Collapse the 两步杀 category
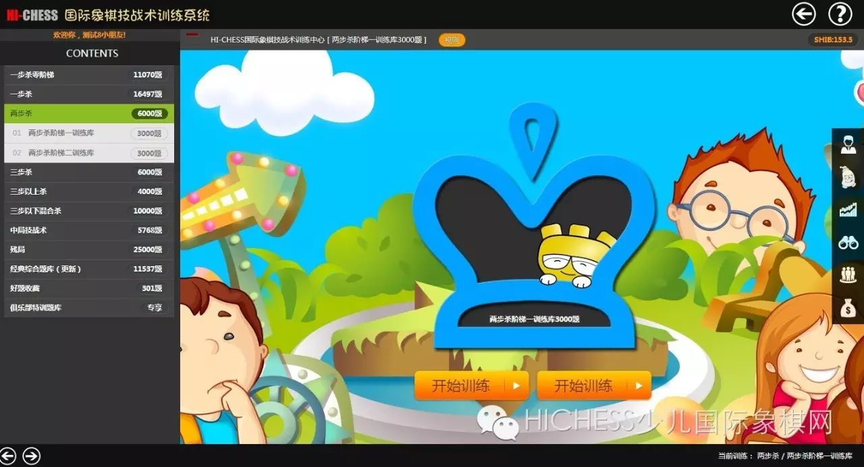 (88, 113)
